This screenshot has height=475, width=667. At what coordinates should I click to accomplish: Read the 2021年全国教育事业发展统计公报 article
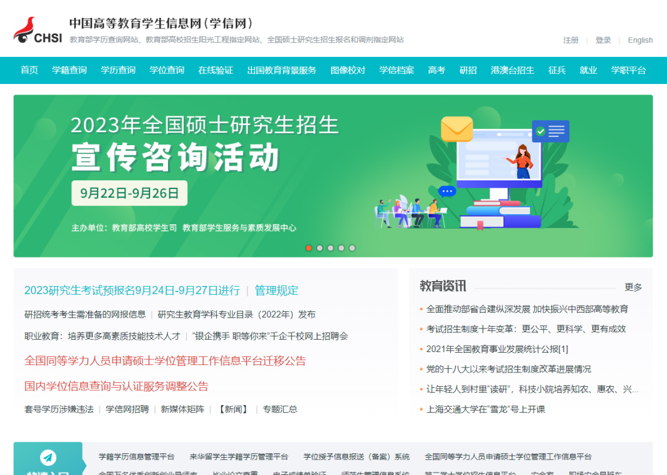pyautogui.click(x=497, y=349)
